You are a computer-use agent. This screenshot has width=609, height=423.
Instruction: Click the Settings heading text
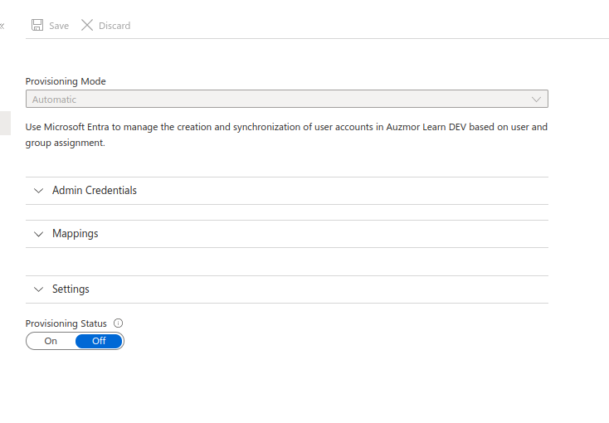pos(71,289)
